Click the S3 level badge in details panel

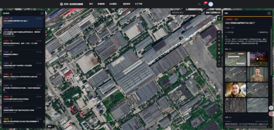(236, 19)
